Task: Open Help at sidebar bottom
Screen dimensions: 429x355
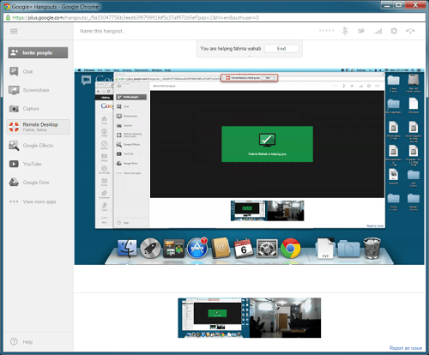Action: pyautogui.click(x=27, y=342)
